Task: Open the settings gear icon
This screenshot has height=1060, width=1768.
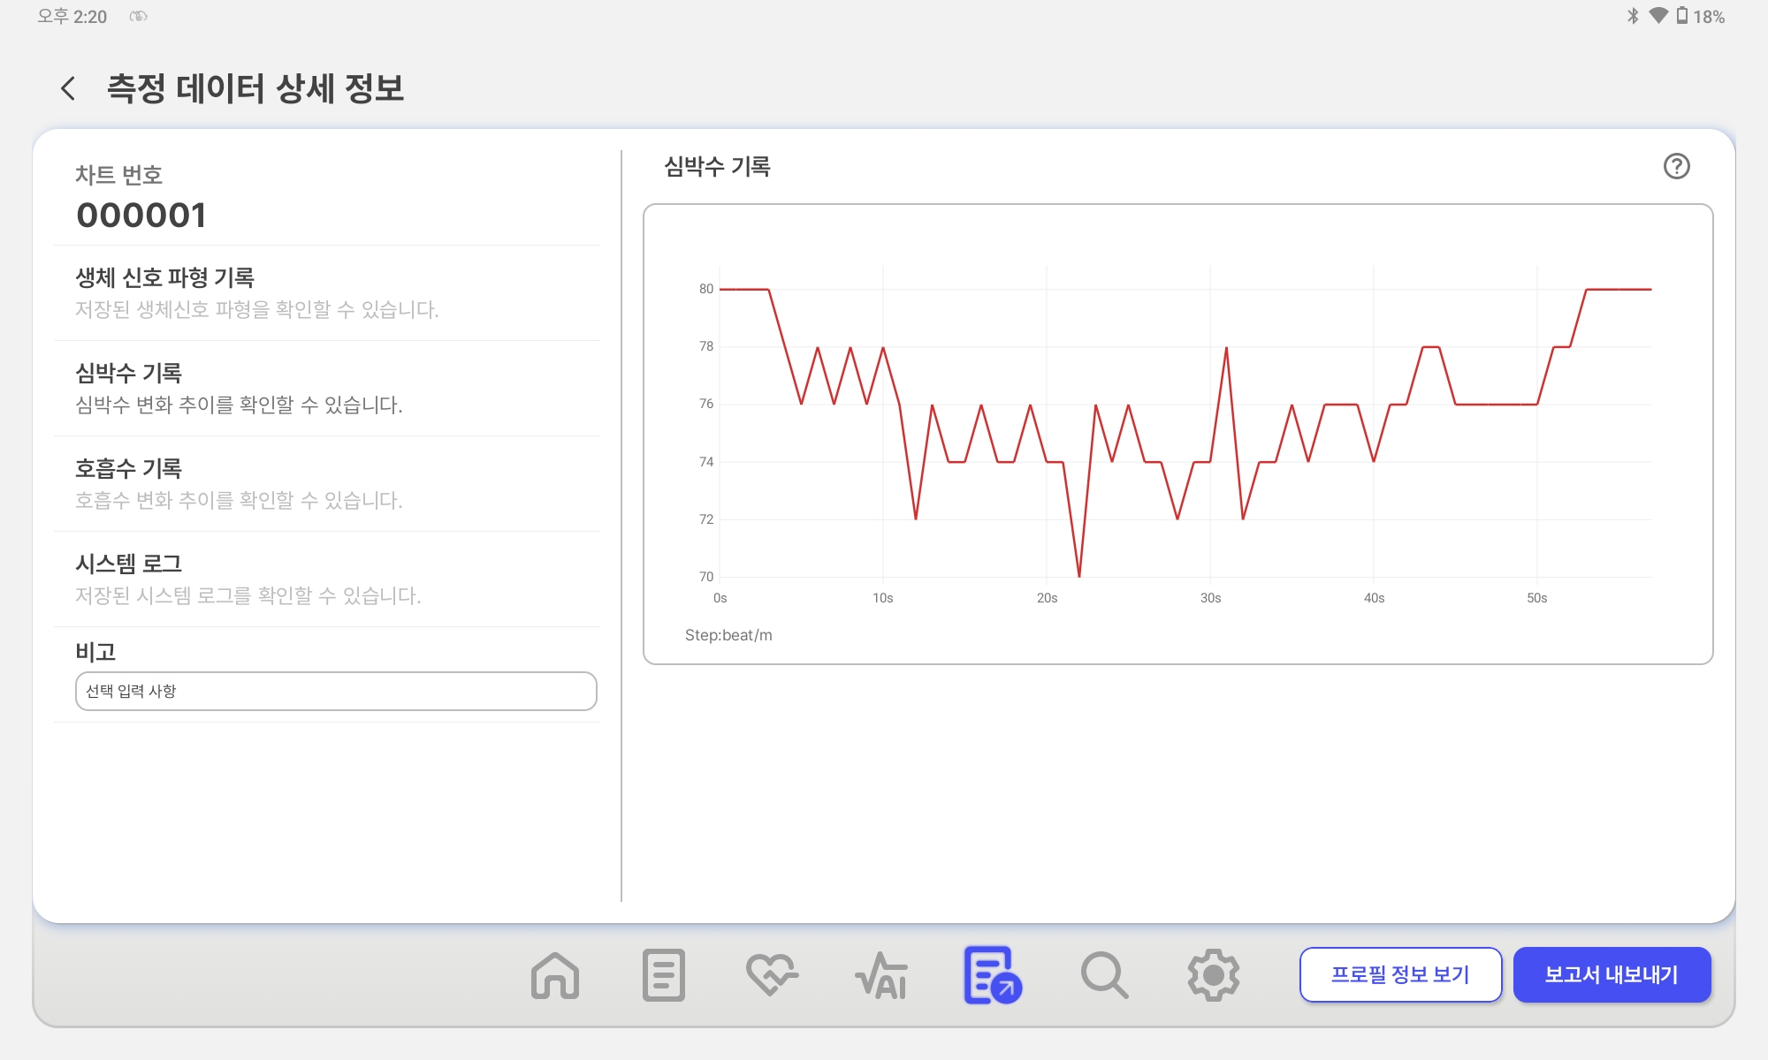Action: [x=1213, y=975]
